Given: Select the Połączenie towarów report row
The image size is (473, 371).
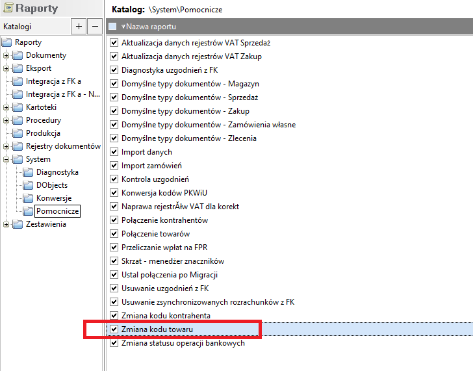Looking at the screenshot, I should click(155, 234).
